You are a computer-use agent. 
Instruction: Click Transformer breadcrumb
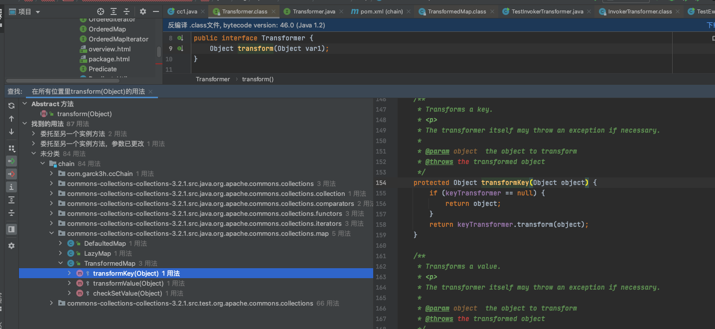(213, 79)
